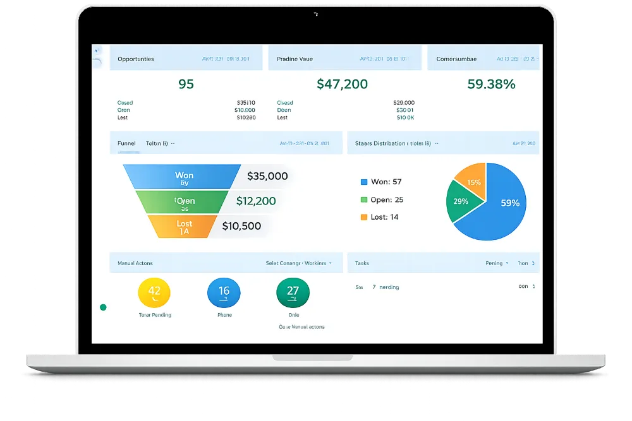Viewport: 632px width, 421px height.
Task: Expand the dropdown at Tasks header right edge
Action: tap(526, 263)
